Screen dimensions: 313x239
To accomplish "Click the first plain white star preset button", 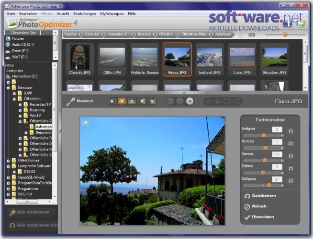I will [x=112, y=101].
